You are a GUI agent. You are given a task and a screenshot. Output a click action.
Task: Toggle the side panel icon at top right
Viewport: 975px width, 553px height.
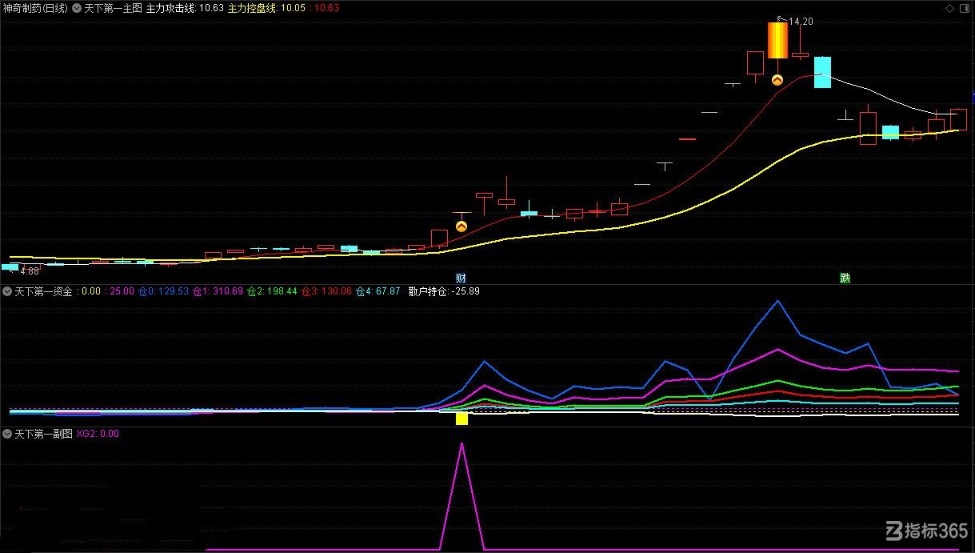(965, 8)
